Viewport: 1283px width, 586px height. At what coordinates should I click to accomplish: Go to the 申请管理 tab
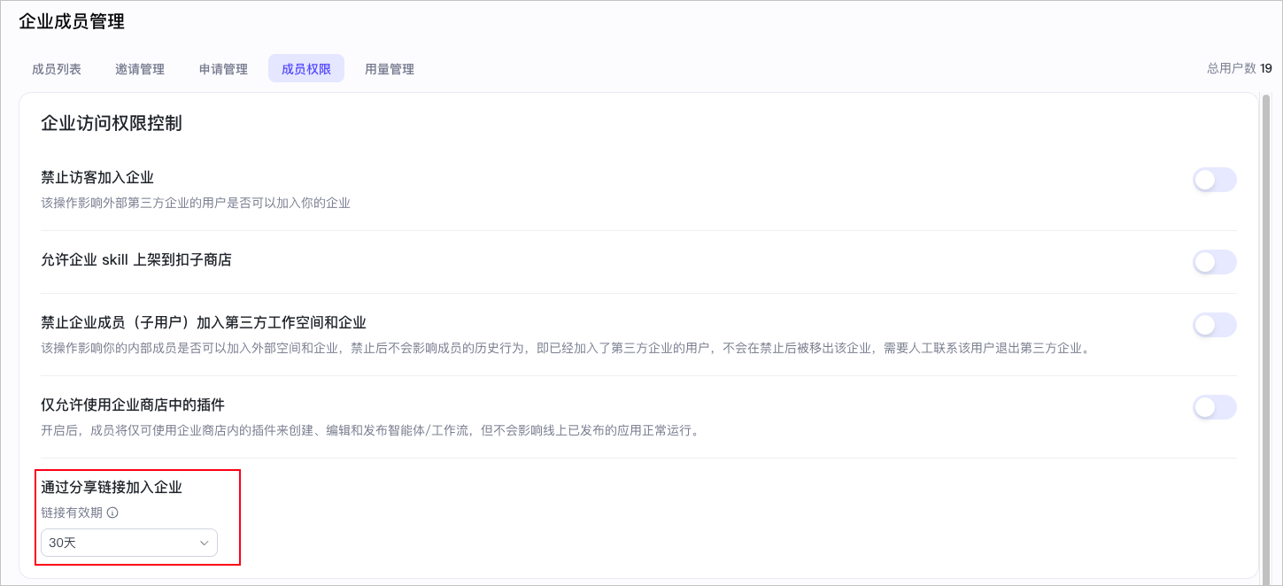pyautogui.click(x=223, y=69)
